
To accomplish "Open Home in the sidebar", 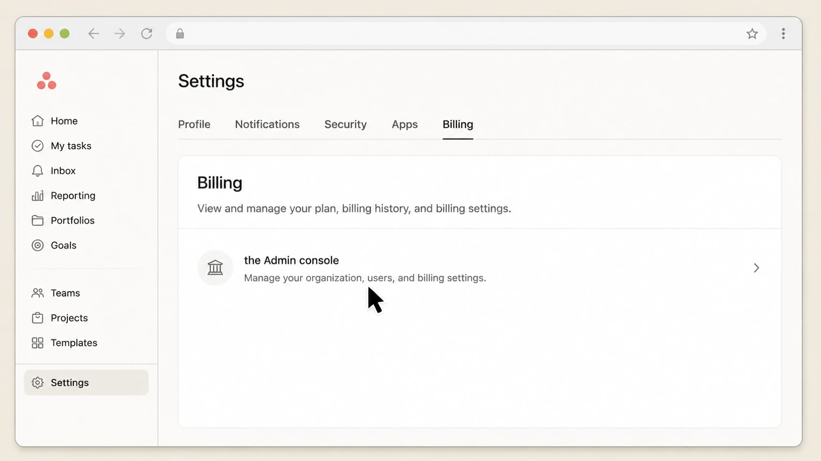I will (64, 121).
